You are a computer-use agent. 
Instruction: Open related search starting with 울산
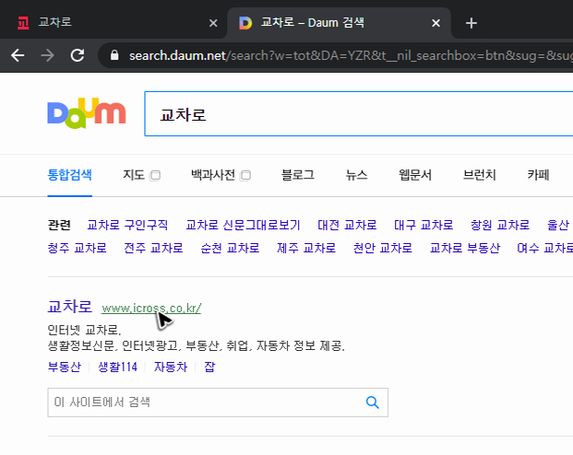(x=560, y=225)
